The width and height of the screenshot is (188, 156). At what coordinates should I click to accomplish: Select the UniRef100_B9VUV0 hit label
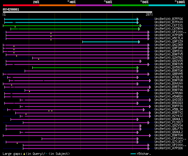click(169, 84)
